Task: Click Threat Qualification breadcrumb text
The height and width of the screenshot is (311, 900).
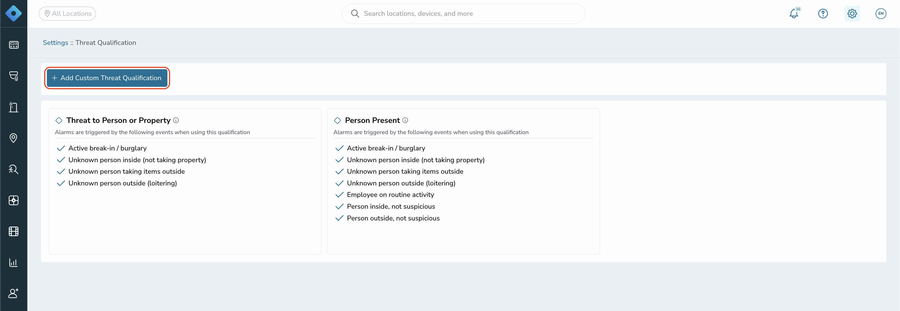Action: 106,42
